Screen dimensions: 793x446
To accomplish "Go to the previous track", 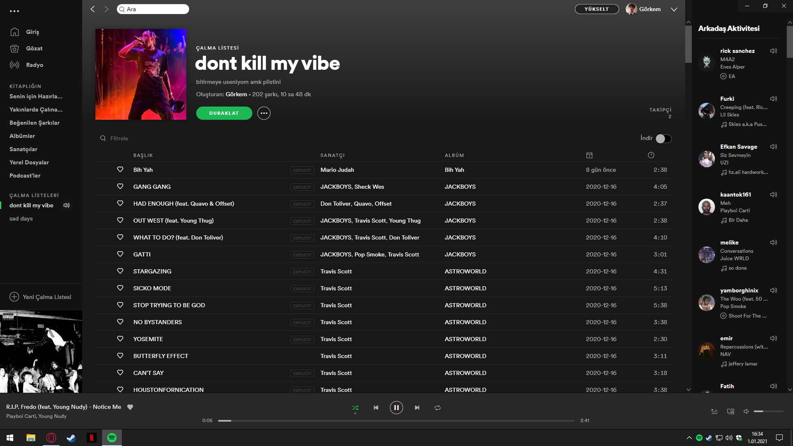I will point(376,408).
